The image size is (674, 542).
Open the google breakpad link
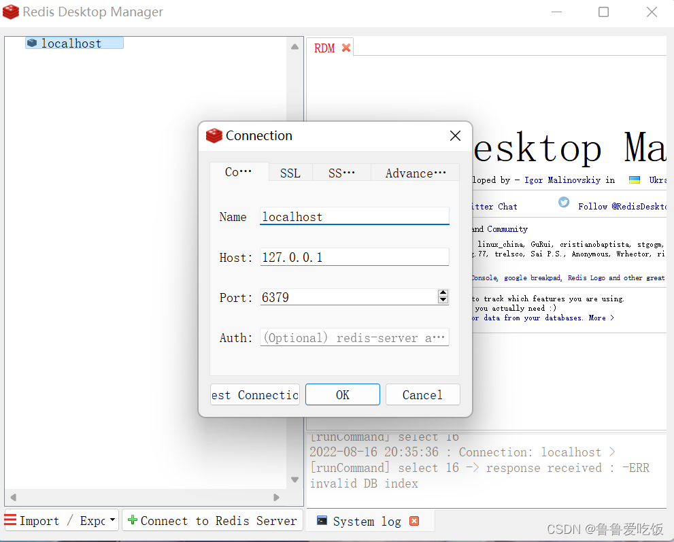(533, 277)
